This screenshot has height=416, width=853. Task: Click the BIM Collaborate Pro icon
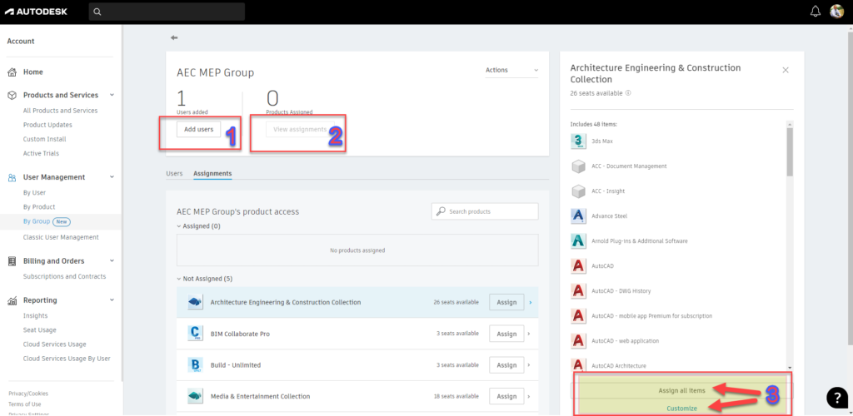pos(195,334)
